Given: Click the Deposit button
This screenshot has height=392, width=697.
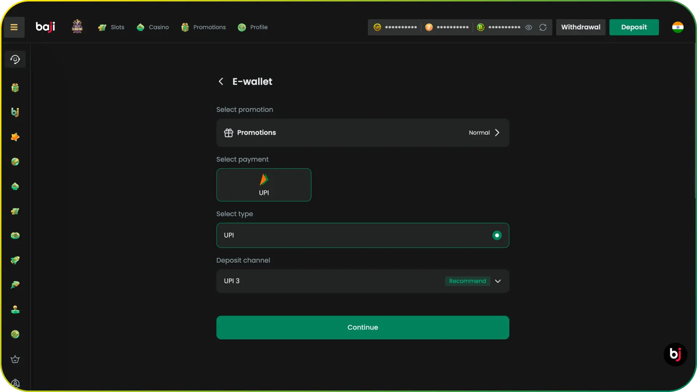Looking at the screenshot, I should [x=634, y=27].
